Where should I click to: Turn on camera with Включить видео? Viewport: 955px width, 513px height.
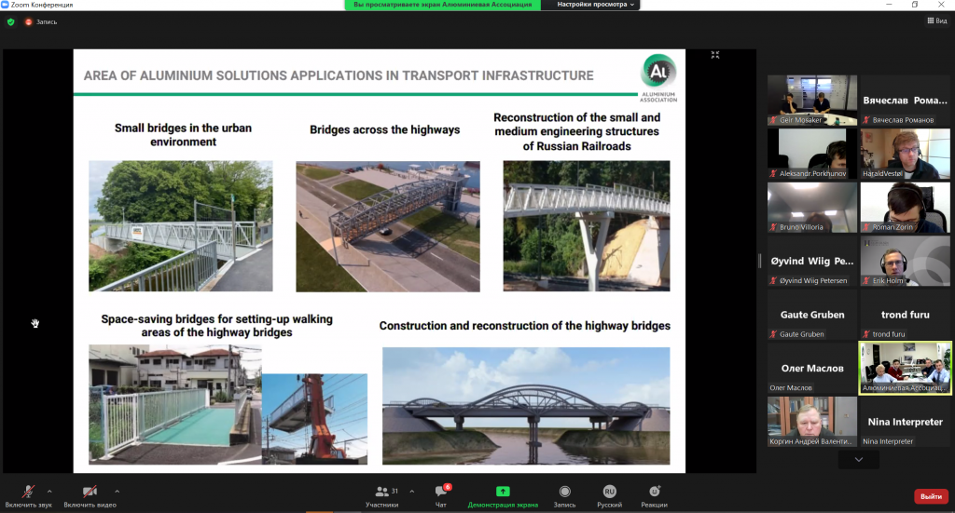(90, 496)
